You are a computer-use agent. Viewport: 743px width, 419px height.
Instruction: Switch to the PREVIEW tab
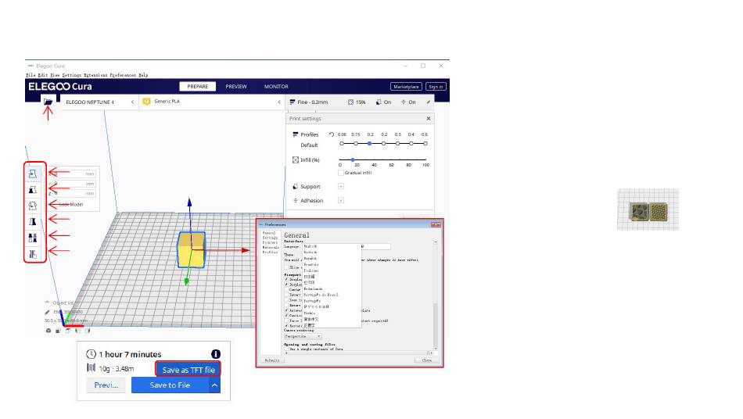coord(236,87)
